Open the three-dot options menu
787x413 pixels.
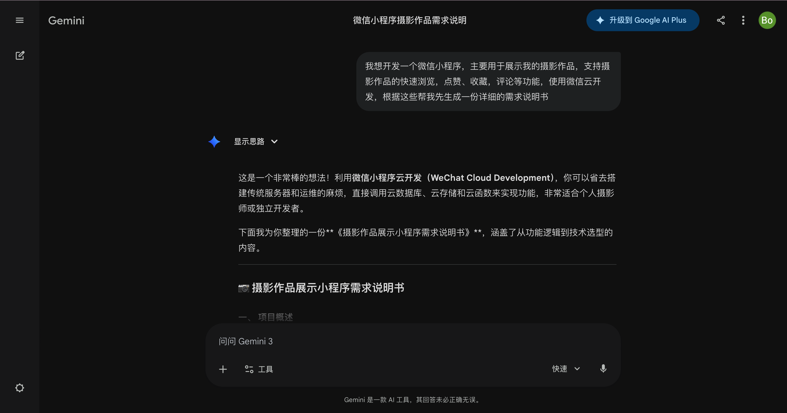[743, 20]
